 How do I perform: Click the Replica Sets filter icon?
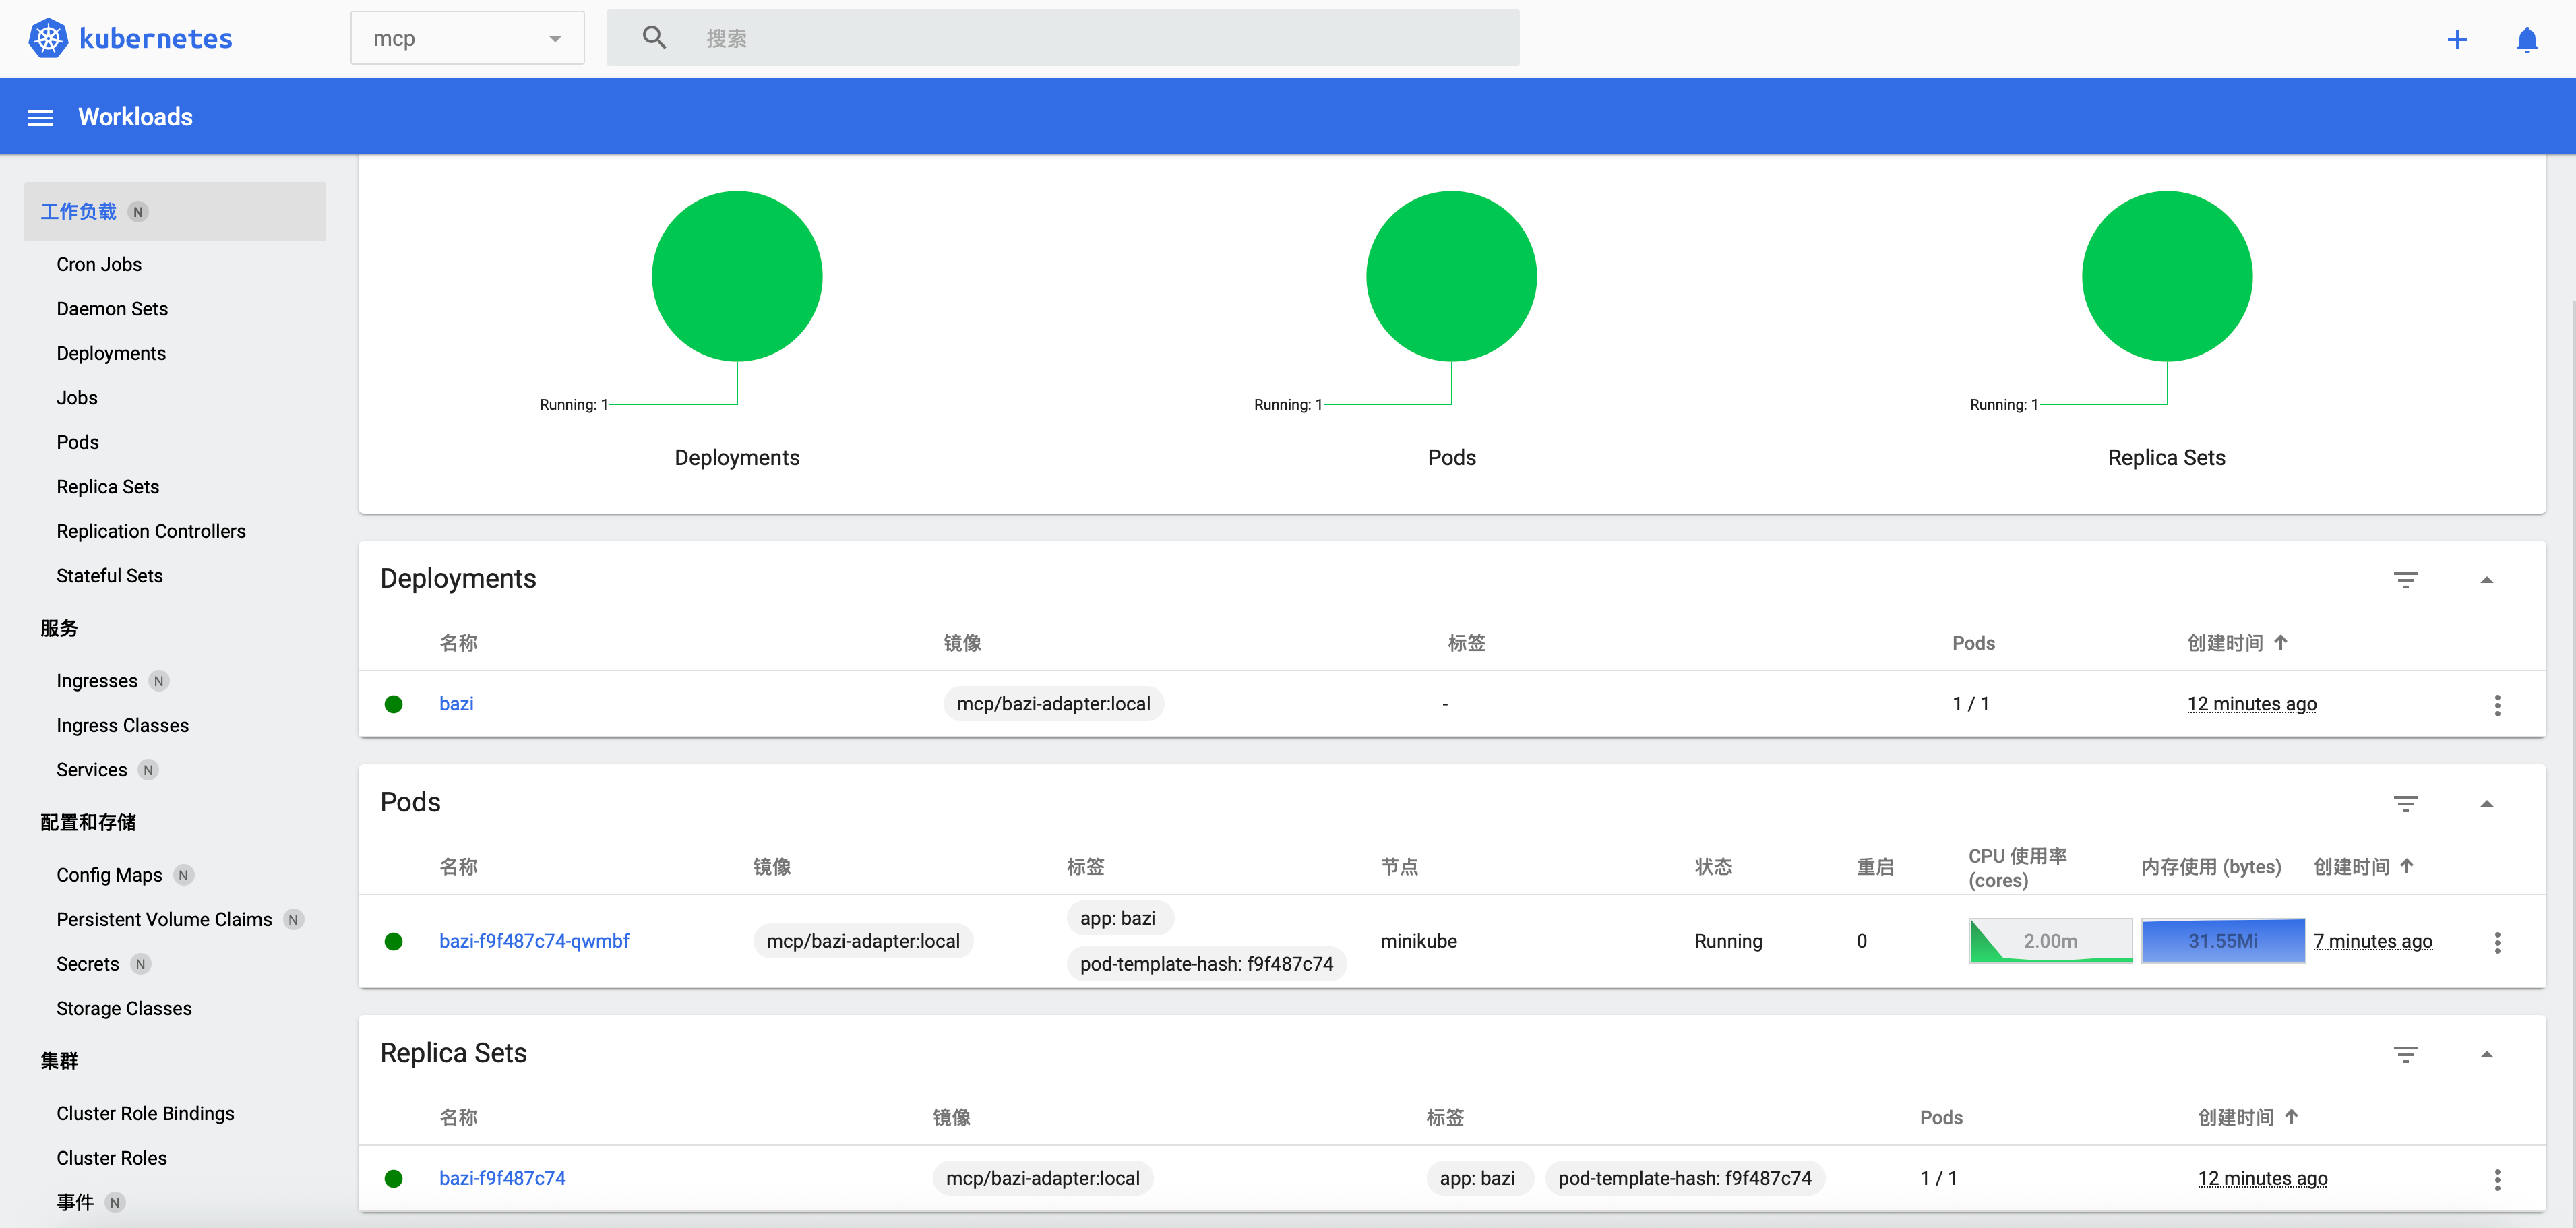(x=2405, y=1054)
